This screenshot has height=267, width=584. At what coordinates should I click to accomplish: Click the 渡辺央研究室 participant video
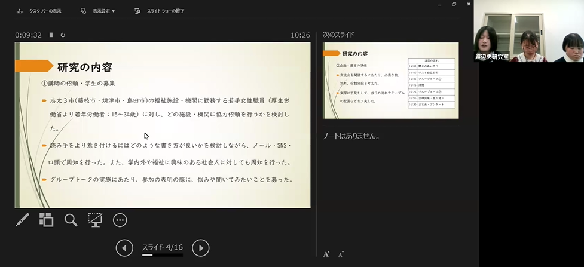click(x=529, y=31)
